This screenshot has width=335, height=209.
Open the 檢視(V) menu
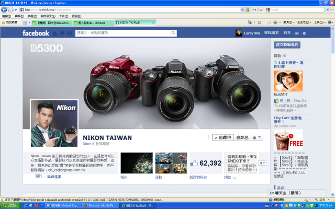[x=32, y=16]
